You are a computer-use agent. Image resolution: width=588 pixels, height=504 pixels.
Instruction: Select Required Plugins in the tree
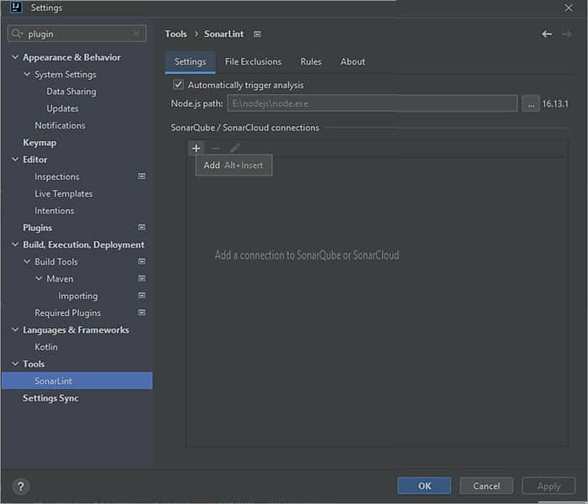point(68,312)
